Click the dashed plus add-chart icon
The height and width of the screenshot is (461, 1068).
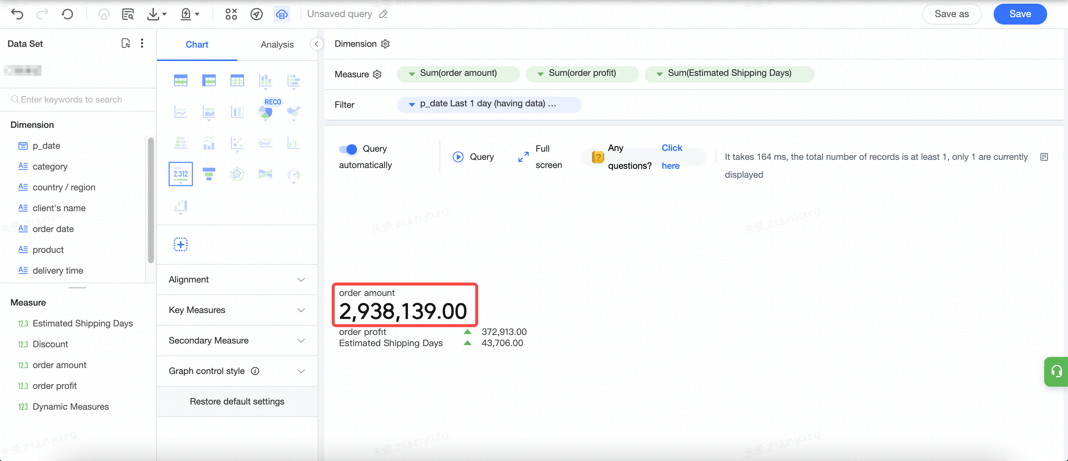click(x=180, y=245)
